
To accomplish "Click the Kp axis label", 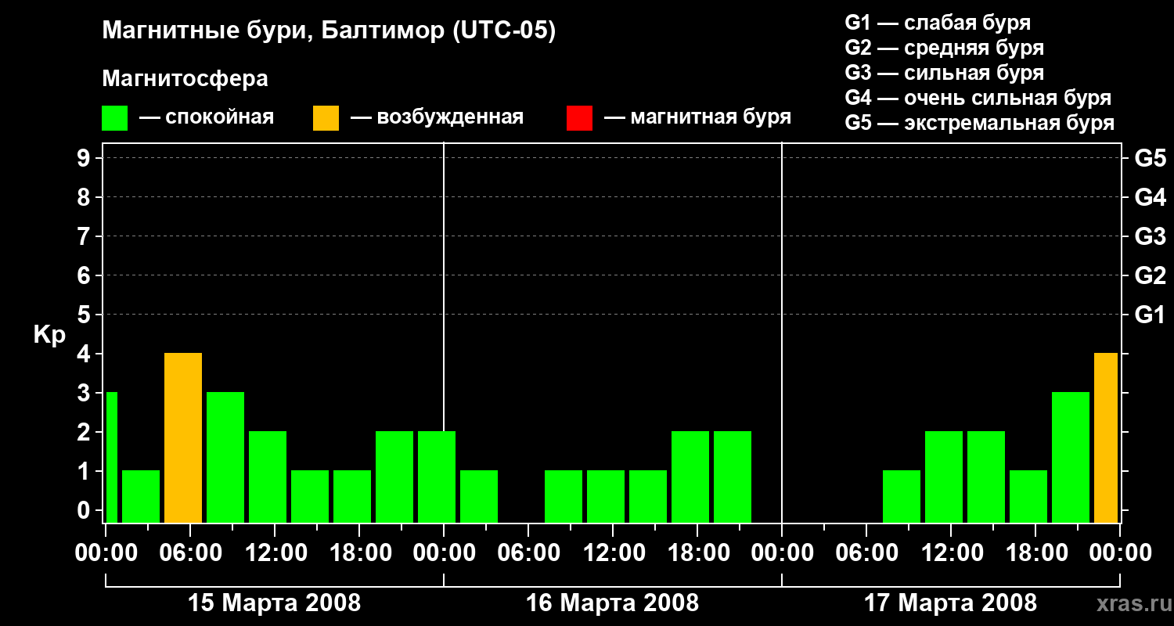I will coord(49,335).
